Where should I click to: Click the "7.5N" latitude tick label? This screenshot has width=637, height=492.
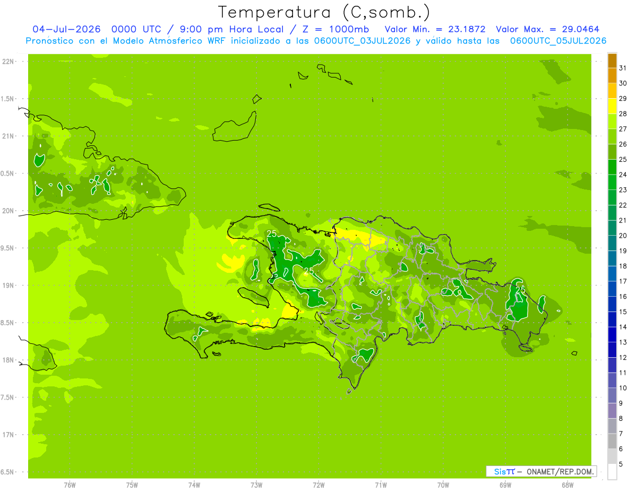8,398
